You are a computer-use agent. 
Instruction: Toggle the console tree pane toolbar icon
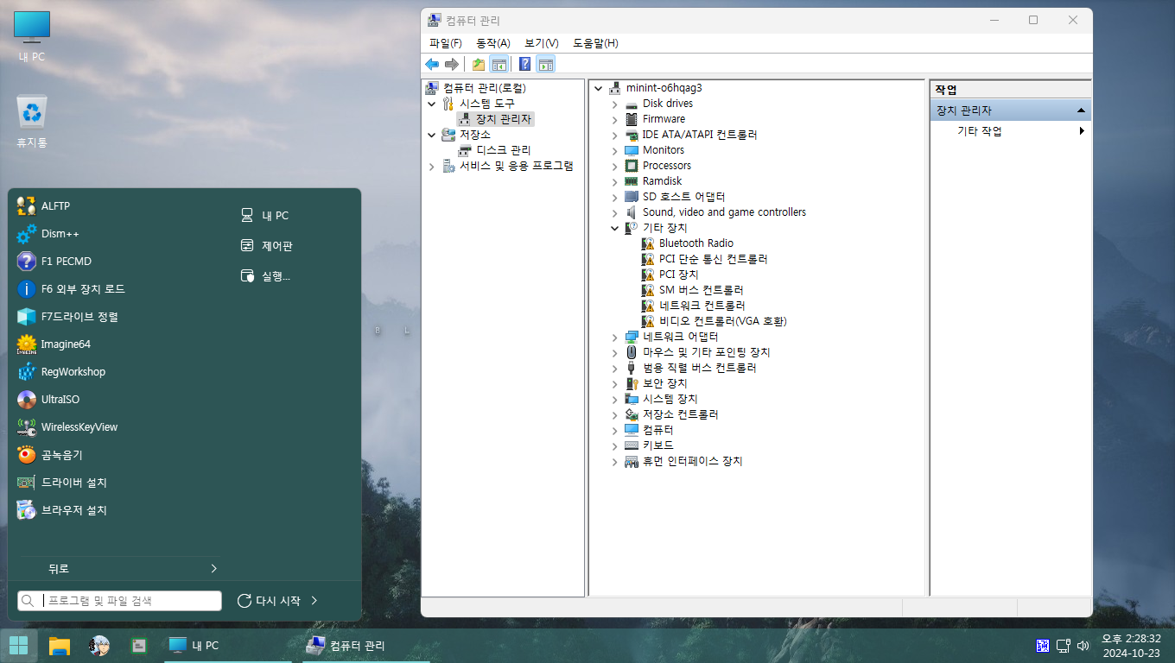tap(499, 64)
